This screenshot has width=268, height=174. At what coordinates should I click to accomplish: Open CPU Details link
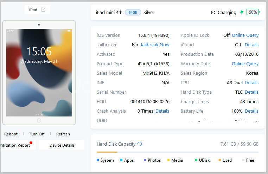click(x=251, y=83)
